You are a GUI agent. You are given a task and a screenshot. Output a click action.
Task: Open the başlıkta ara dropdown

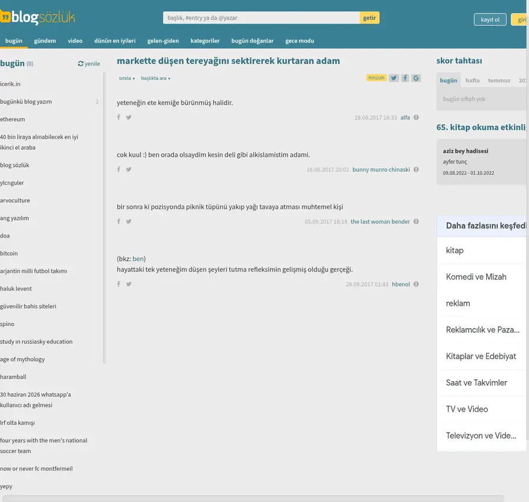coord(156,78)
